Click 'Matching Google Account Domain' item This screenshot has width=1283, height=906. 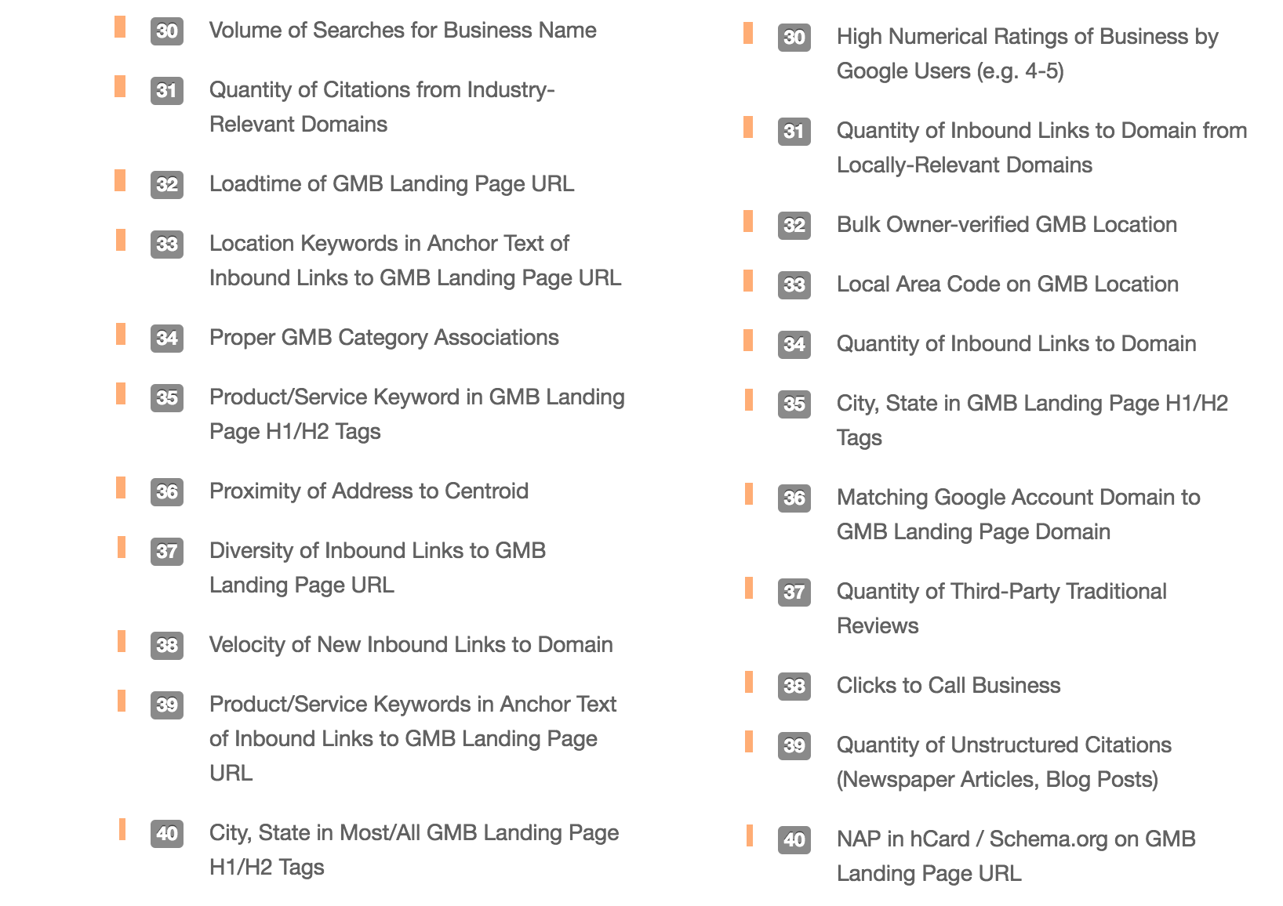1018,514
